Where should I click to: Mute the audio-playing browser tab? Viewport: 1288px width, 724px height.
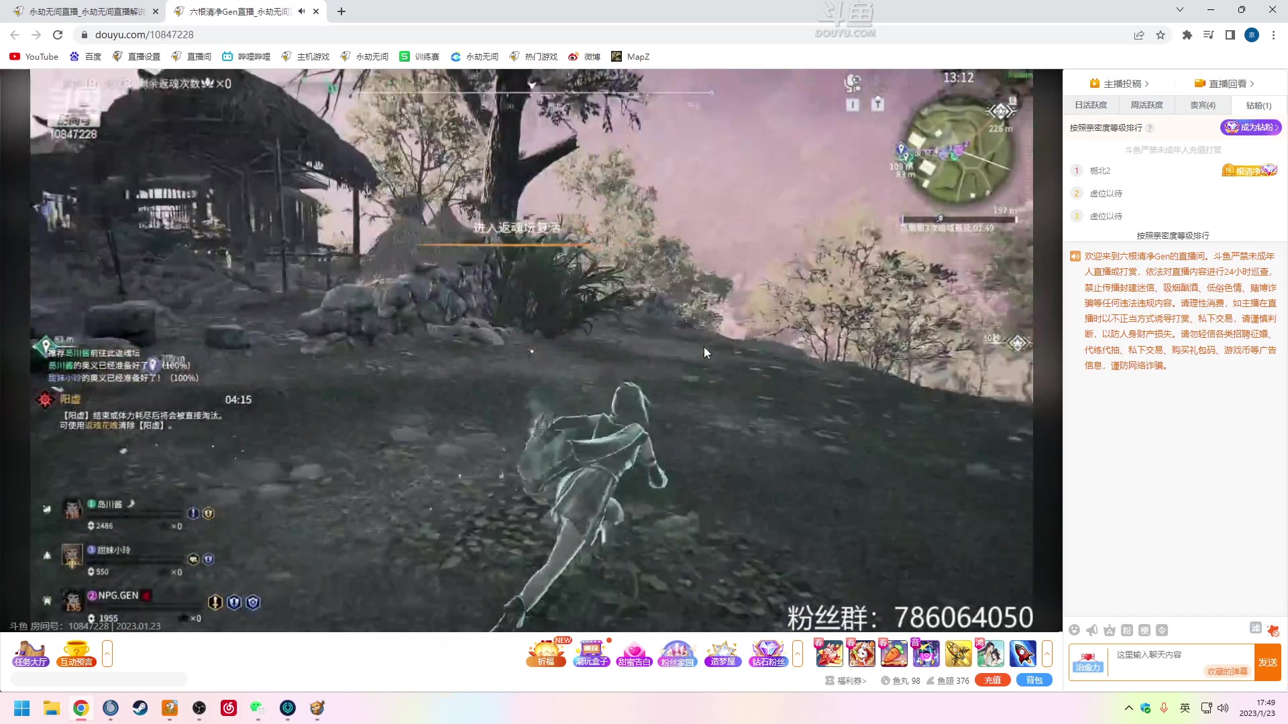(301, 11)
